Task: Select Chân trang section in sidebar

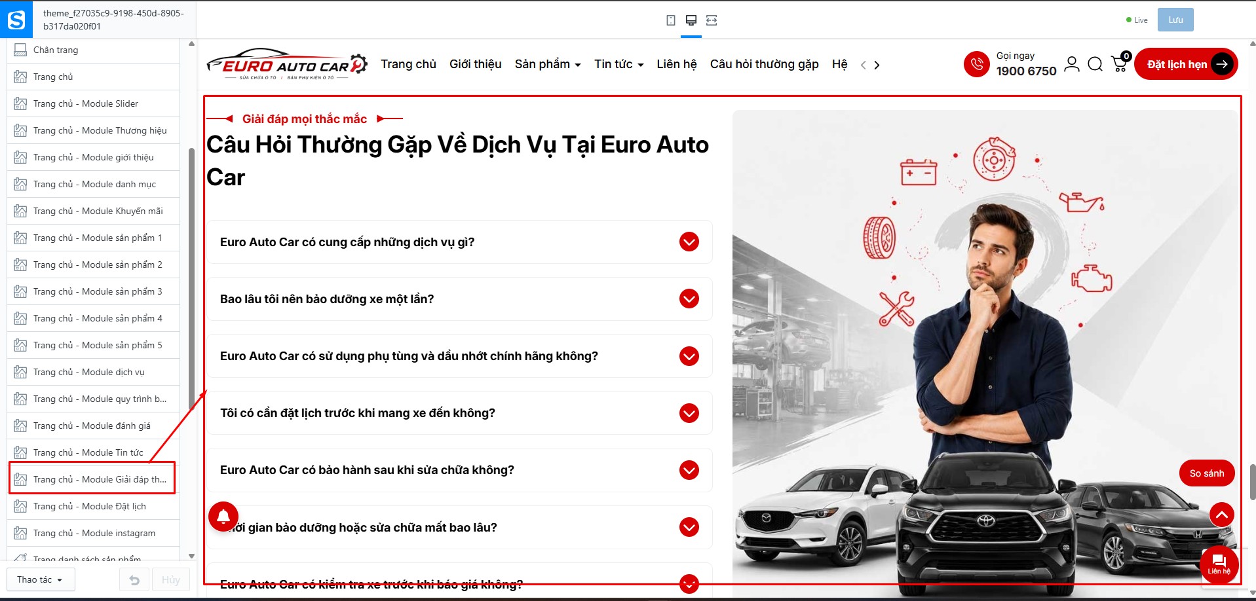Action: pos(94,50)
